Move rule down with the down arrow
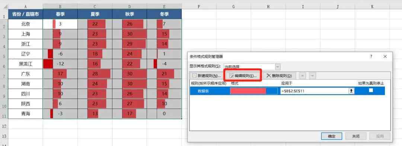Image resolution: width=402 pixels, height=146 pixels. 312,76
